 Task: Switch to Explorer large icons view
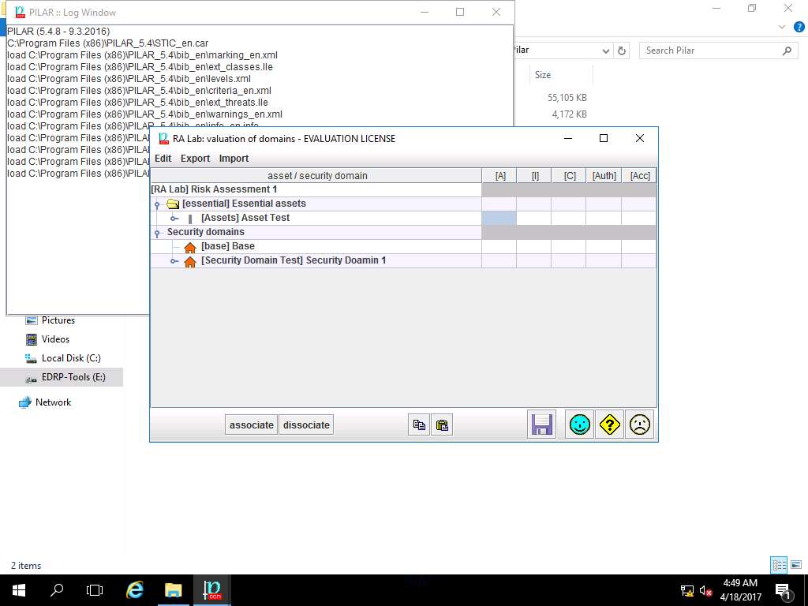pos(796,565)
